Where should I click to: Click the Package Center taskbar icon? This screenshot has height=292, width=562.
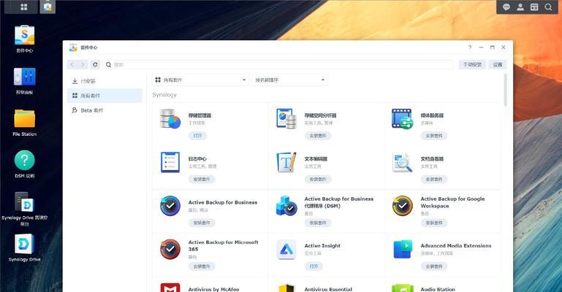pyautogui.click(x=48, y=7)
